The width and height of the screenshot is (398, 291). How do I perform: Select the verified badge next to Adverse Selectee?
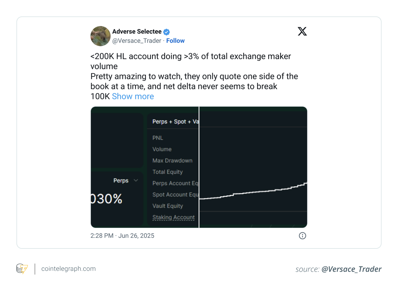[167, 32]
